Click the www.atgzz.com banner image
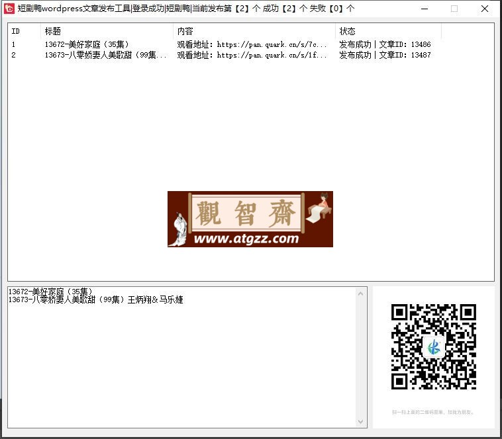 tap(250, 219)
